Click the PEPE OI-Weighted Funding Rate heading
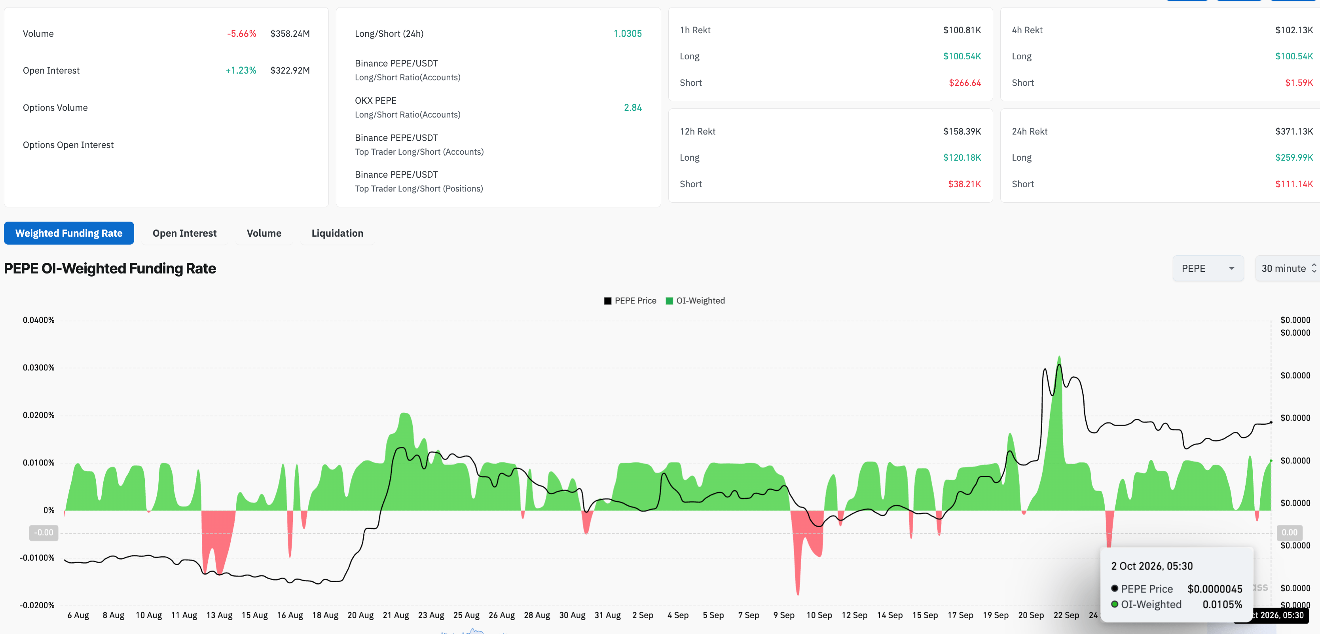 tap(110, 268)
